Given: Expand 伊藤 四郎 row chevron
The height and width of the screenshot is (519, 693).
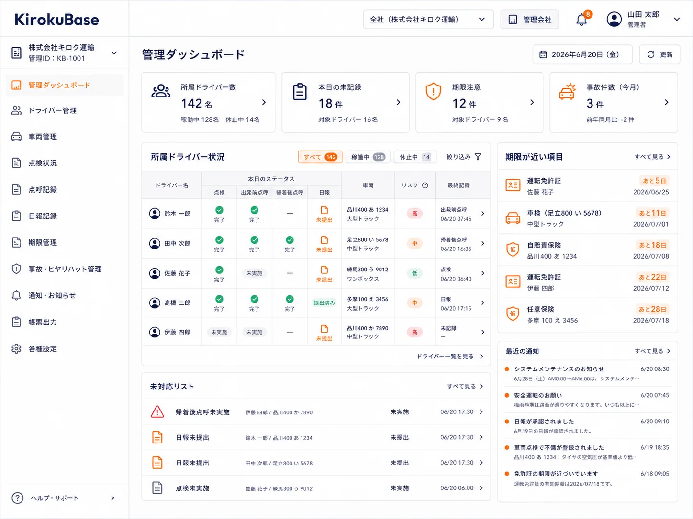Looking at the screenshot, I should [482, 332].
